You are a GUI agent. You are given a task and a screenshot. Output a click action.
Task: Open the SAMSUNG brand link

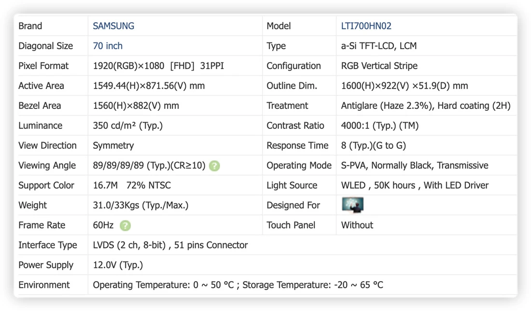coord(113,26)
